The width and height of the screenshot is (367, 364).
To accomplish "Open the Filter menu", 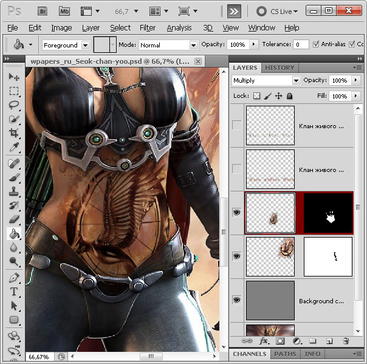I will (x=148, y=28).
